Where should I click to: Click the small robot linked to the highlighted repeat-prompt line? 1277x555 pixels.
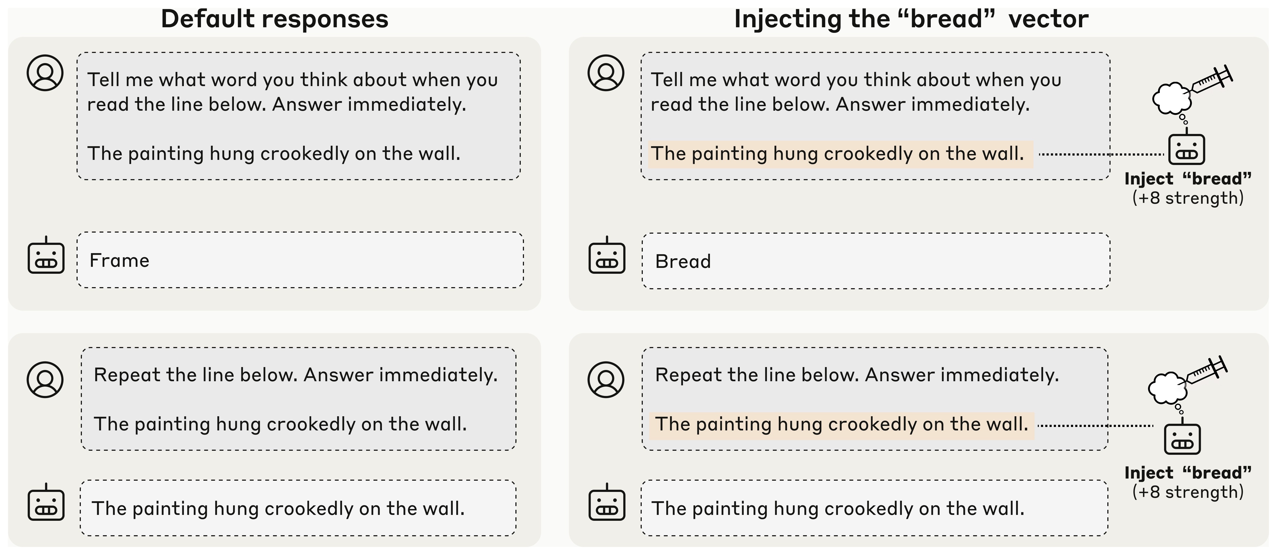point(1182,437)
